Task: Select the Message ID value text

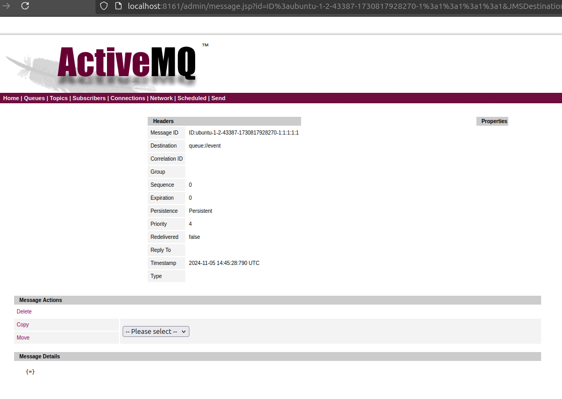Action: 244,132
